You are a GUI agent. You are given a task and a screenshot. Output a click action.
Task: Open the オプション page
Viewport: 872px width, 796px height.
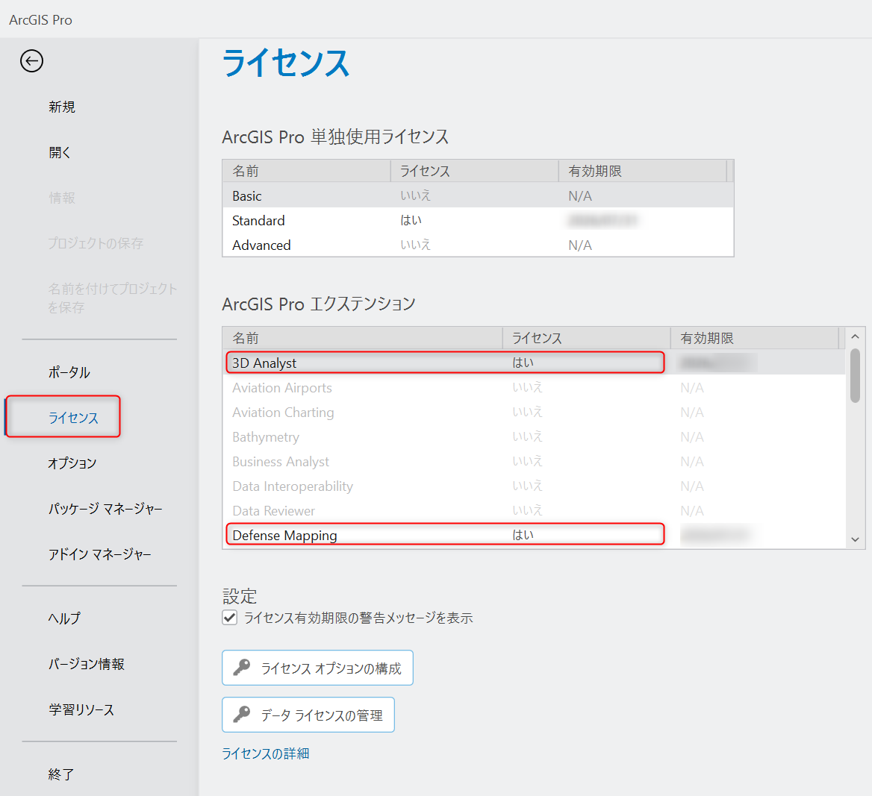[x=72, y=463]
